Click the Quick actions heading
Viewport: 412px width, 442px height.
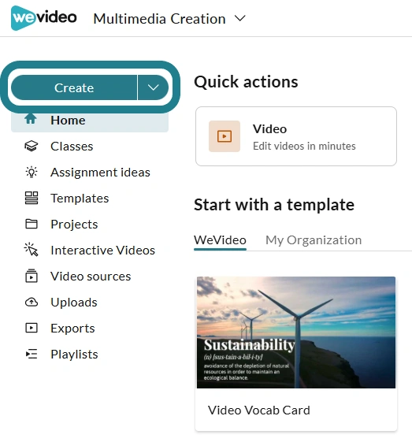point(246,82)
